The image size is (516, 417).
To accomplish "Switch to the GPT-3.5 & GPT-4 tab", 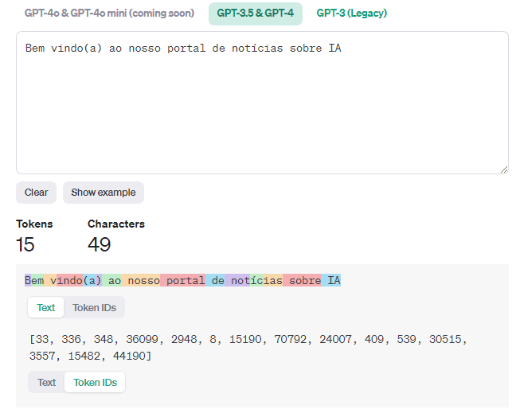I will 255,14.
